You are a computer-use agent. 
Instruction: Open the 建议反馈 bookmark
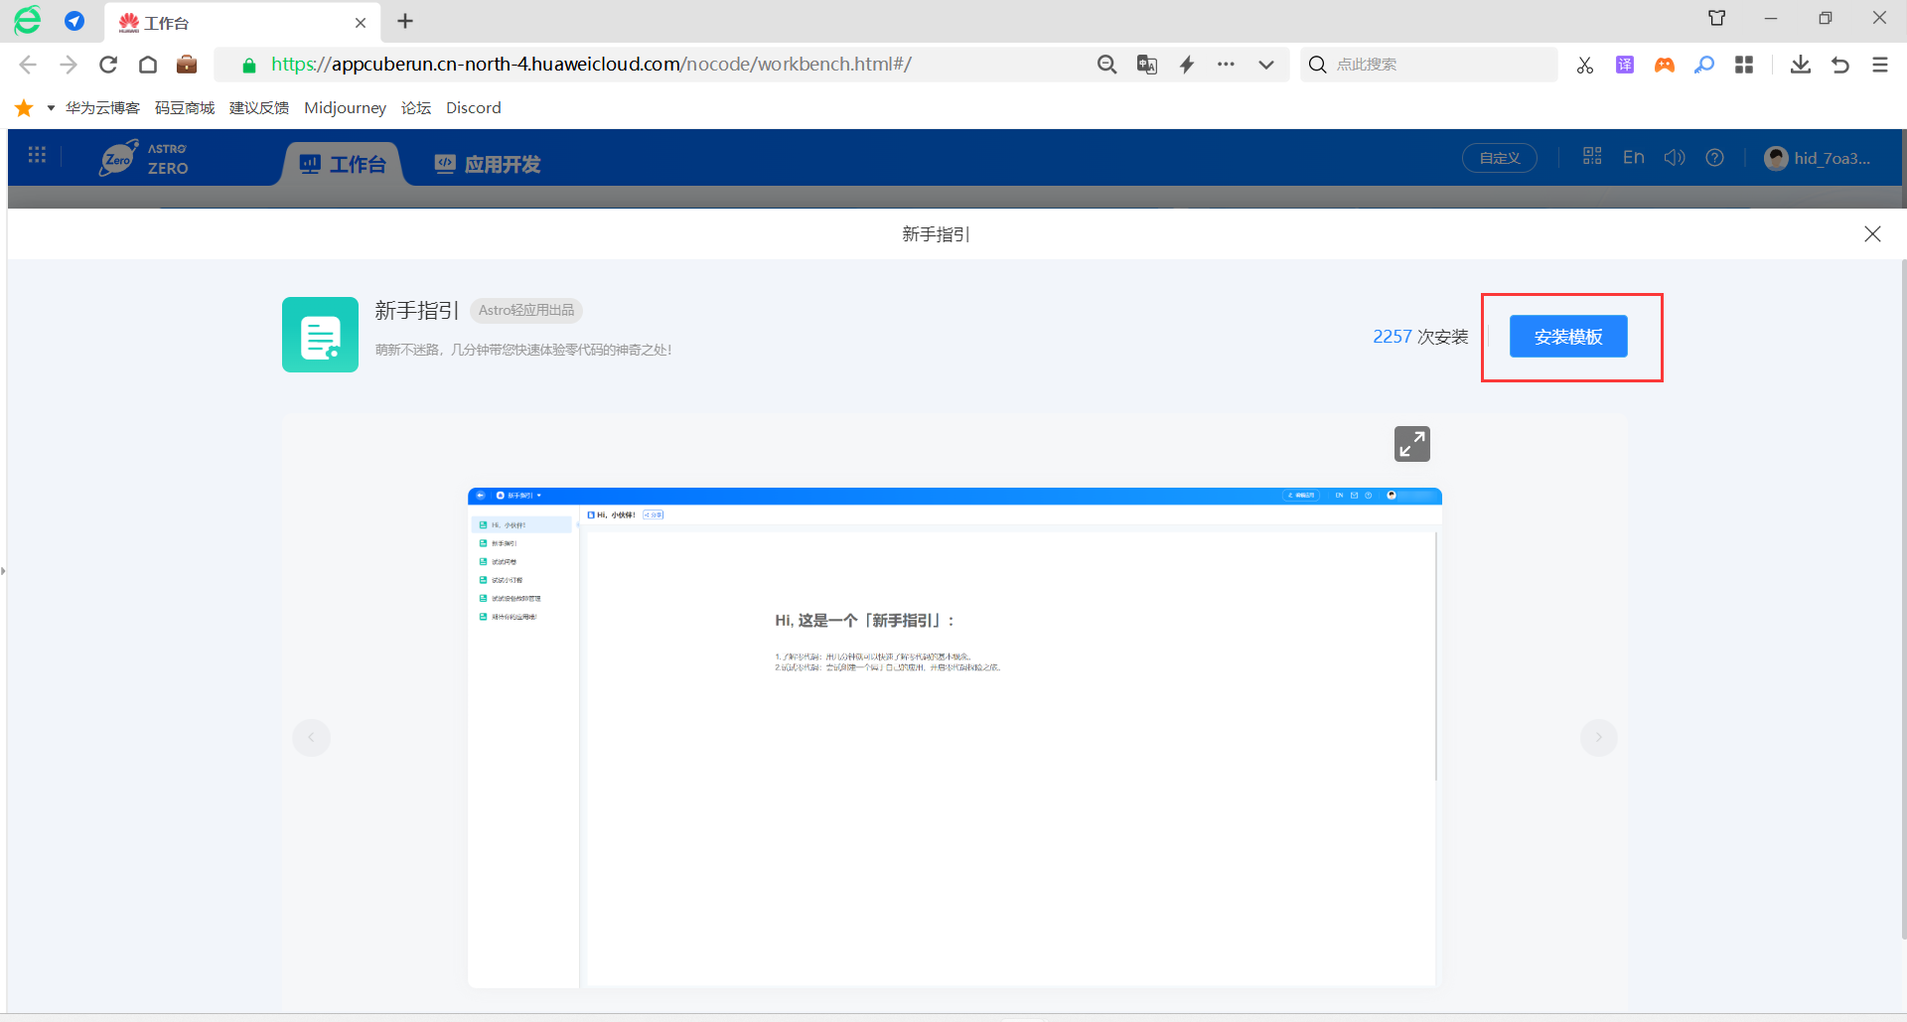click(259, 107)
